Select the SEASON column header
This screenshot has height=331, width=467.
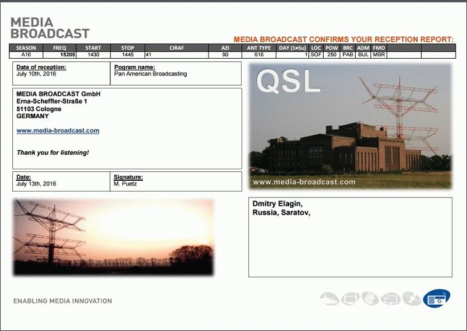tap(26, 47)
